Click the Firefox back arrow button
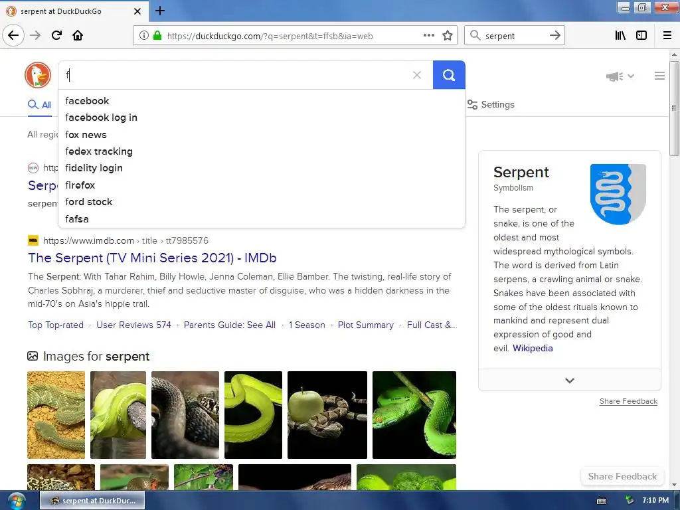 pos(13,36)
